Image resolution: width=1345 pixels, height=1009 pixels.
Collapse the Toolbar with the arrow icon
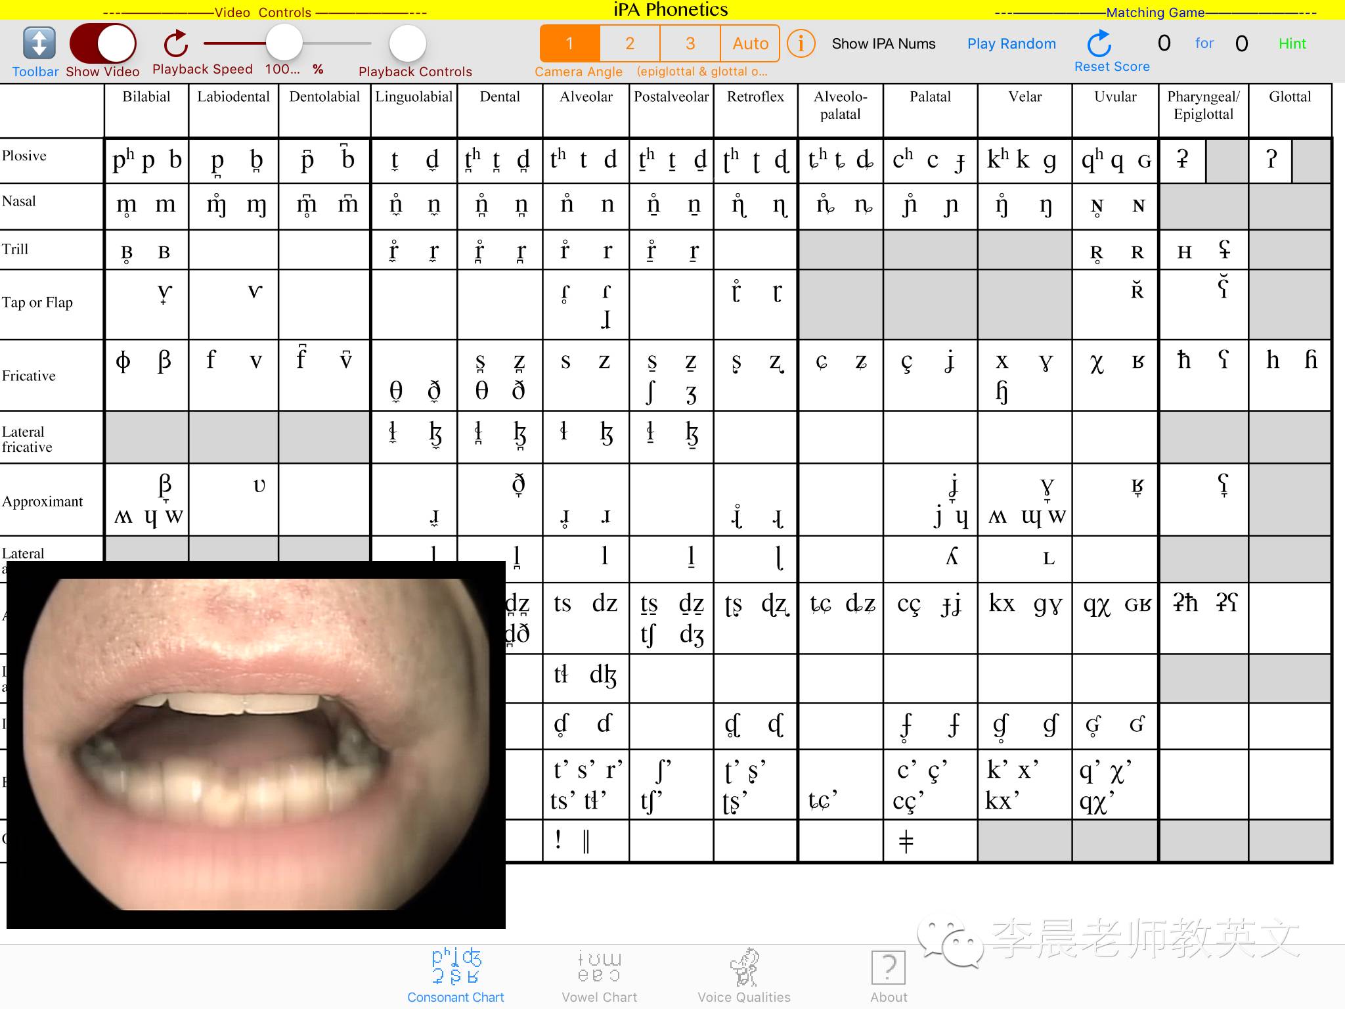(39, 43)
